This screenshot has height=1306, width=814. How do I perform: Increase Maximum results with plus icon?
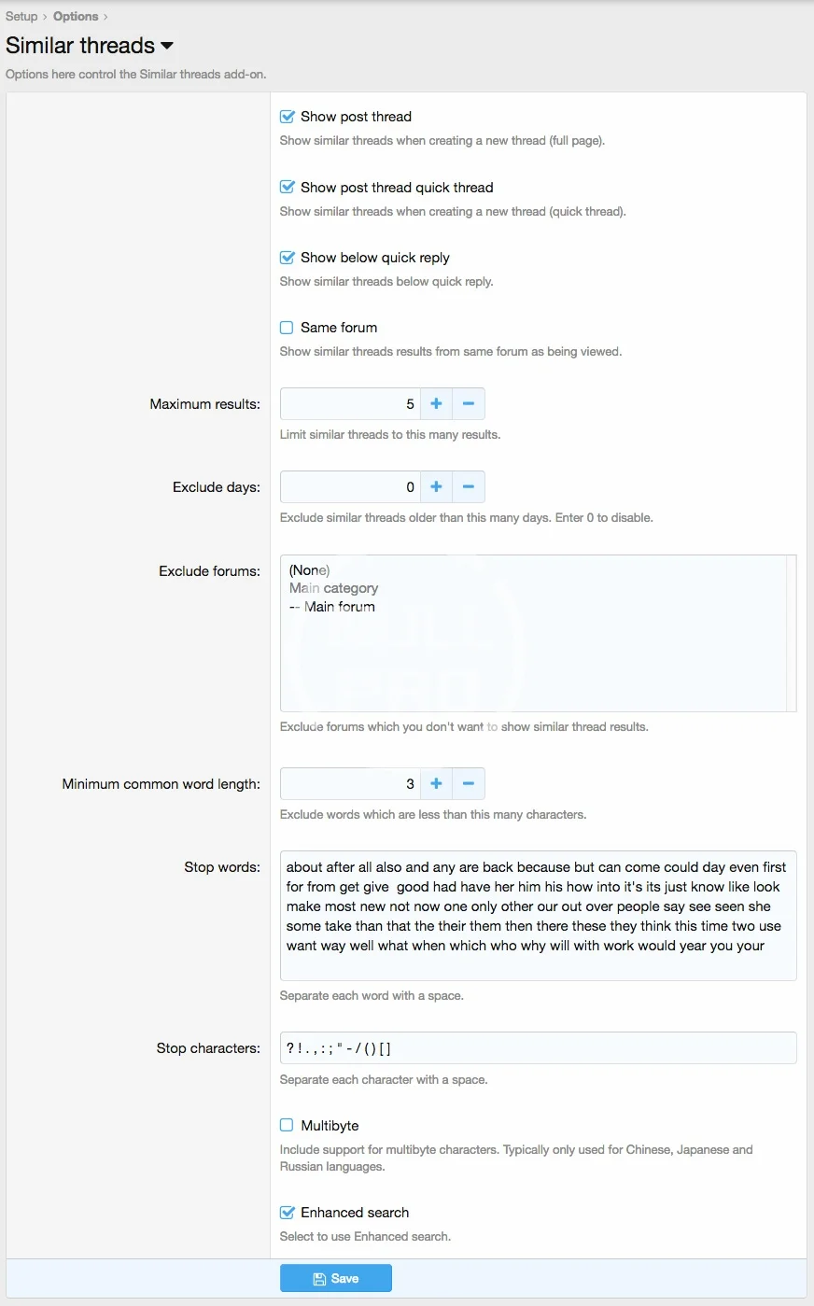click(x=436, y=404)
